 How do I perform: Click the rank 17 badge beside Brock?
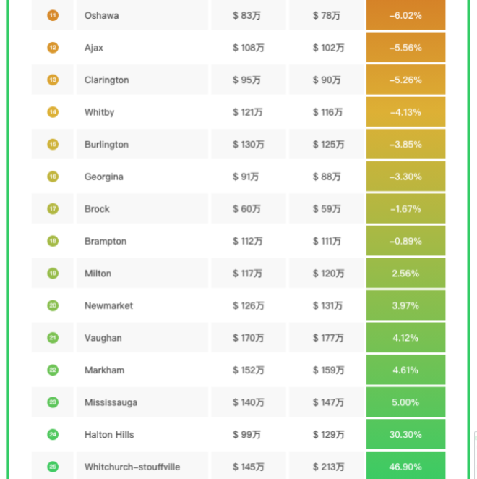[53, 209]
